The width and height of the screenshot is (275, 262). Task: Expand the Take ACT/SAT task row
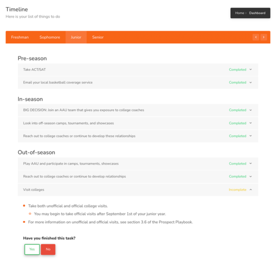138,70
